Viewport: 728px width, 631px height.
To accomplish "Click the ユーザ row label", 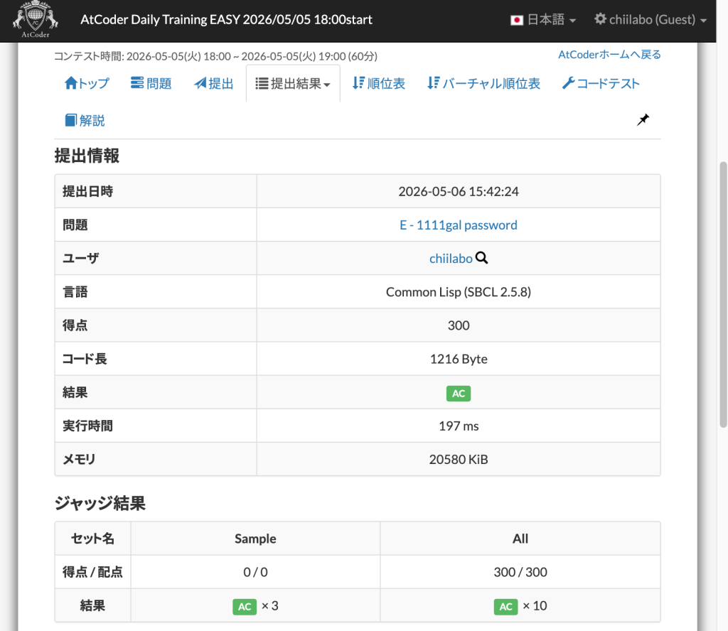I will [x=81, y=259].
